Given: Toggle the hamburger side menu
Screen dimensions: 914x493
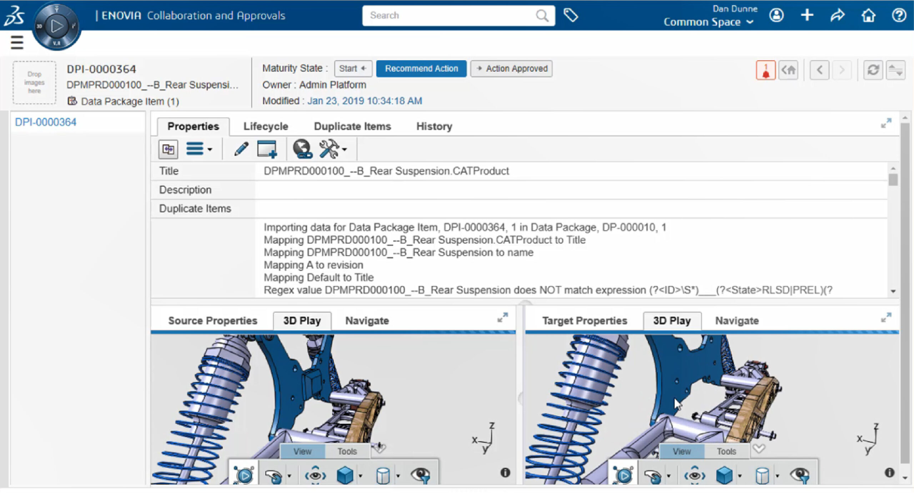Looking at the screenshot, I should pyautogui.click(x=17, y=42).
